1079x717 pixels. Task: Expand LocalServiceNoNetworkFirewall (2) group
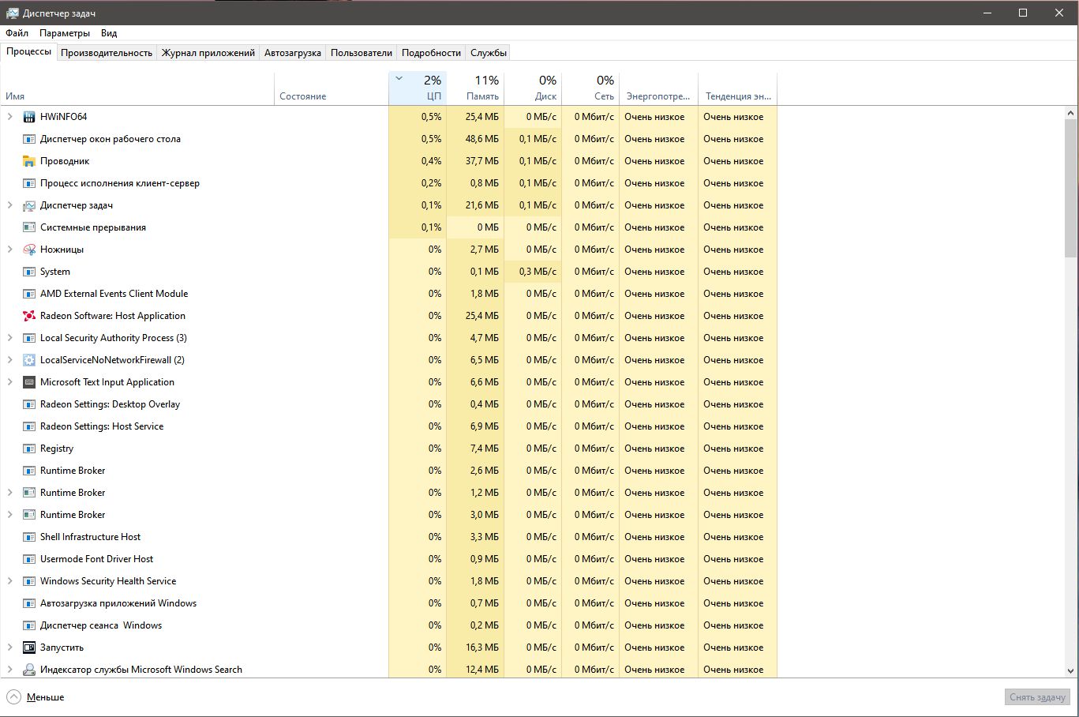click(x=10, y=360)
